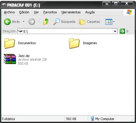Open the address bar dropdown list

(x=115, y=31)
